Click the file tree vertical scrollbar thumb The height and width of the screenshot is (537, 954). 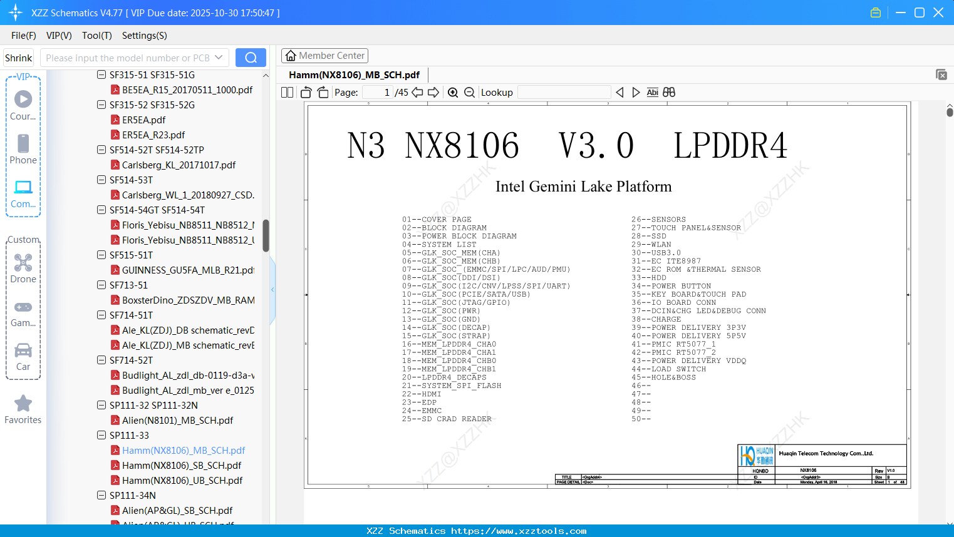point(266,235)
